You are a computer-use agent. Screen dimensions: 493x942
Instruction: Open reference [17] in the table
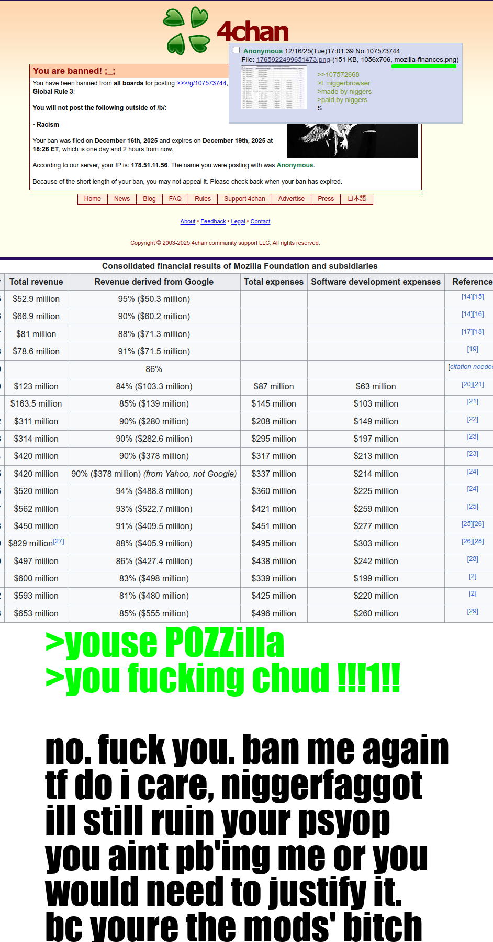pyautogui.click(x=467, y=332)
